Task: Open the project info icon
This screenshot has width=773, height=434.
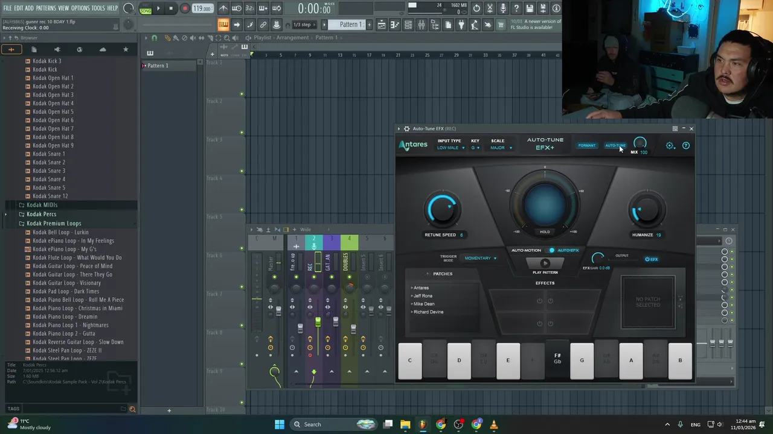Action: point(556,8)
